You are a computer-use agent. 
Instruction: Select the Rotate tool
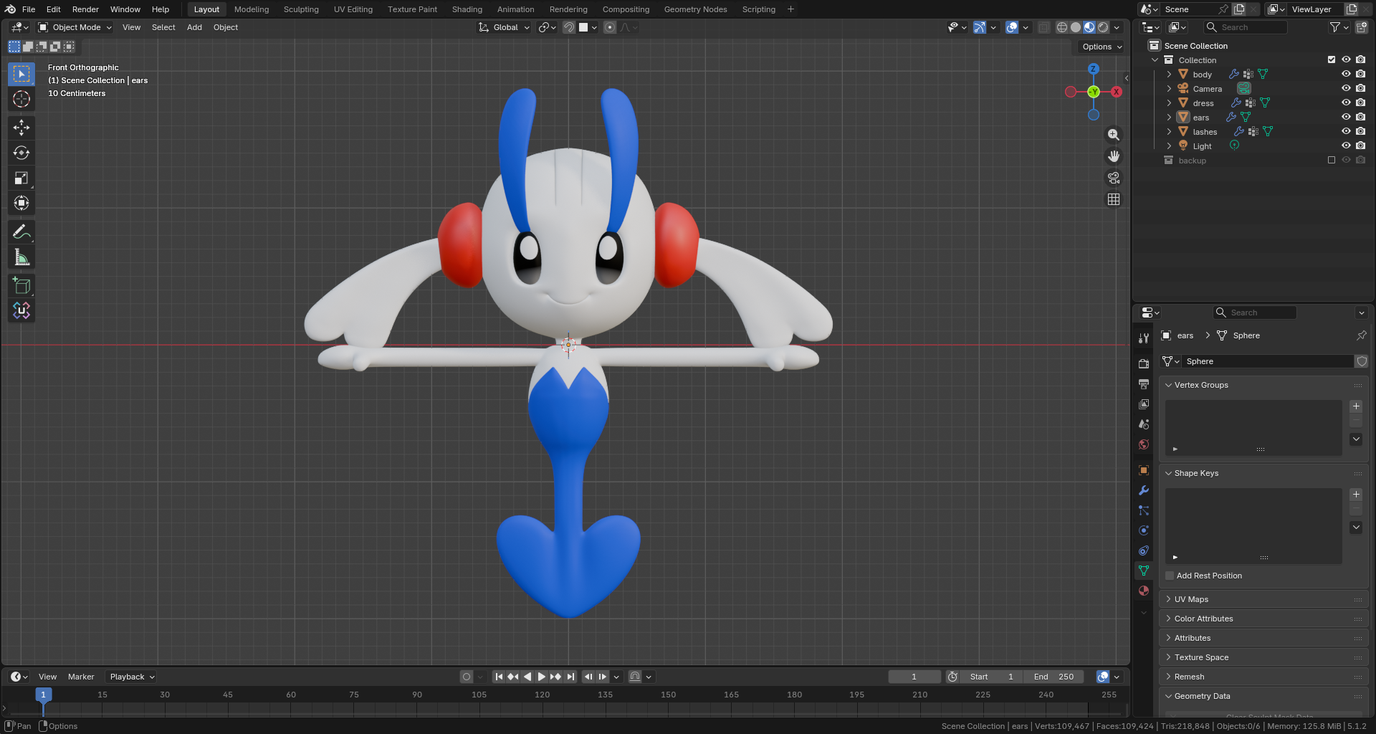[x=21, y=153]
